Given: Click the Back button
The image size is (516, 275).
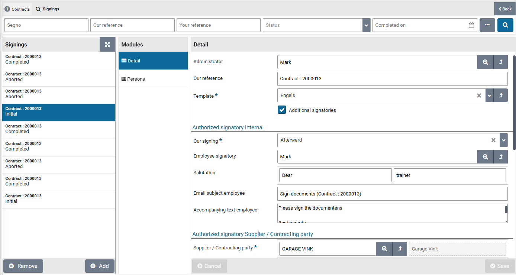Looking at the screenshot, I should point(505,9).
